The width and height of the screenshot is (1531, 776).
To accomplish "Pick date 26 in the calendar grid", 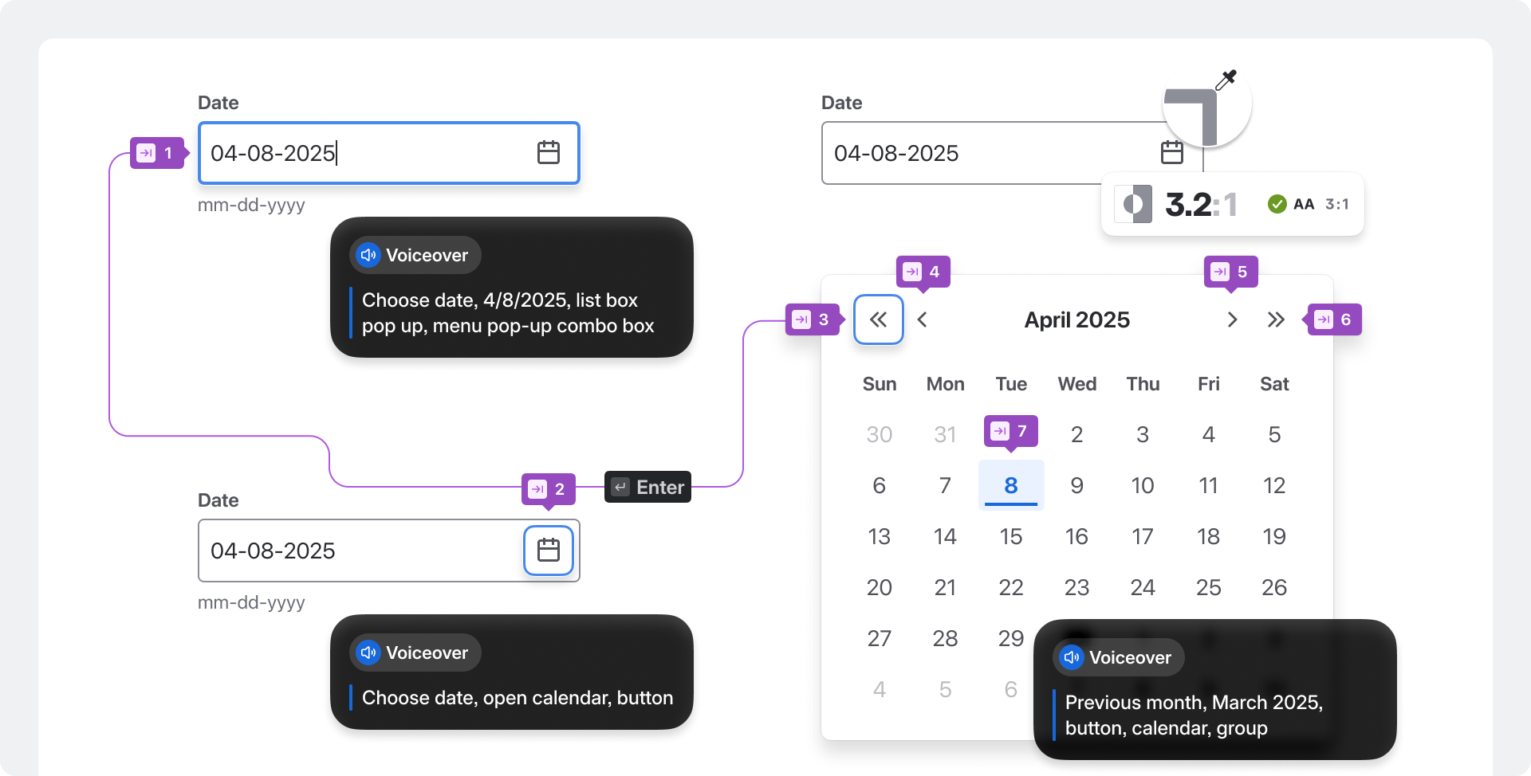I will coord(1273,587).
